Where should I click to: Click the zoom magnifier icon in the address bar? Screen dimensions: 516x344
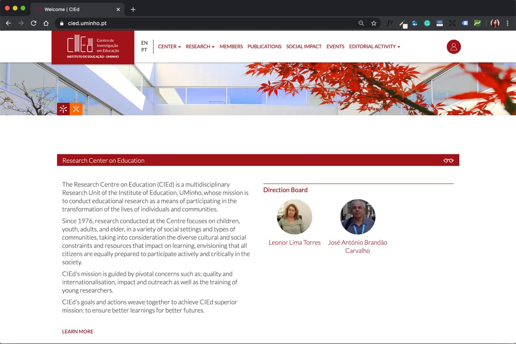click(361, 23)
